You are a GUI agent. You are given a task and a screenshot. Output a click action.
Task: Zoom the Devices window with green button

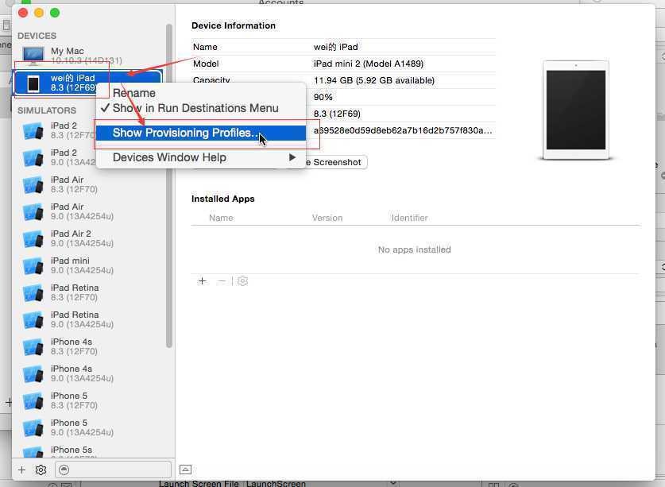(x=55, y=13)
